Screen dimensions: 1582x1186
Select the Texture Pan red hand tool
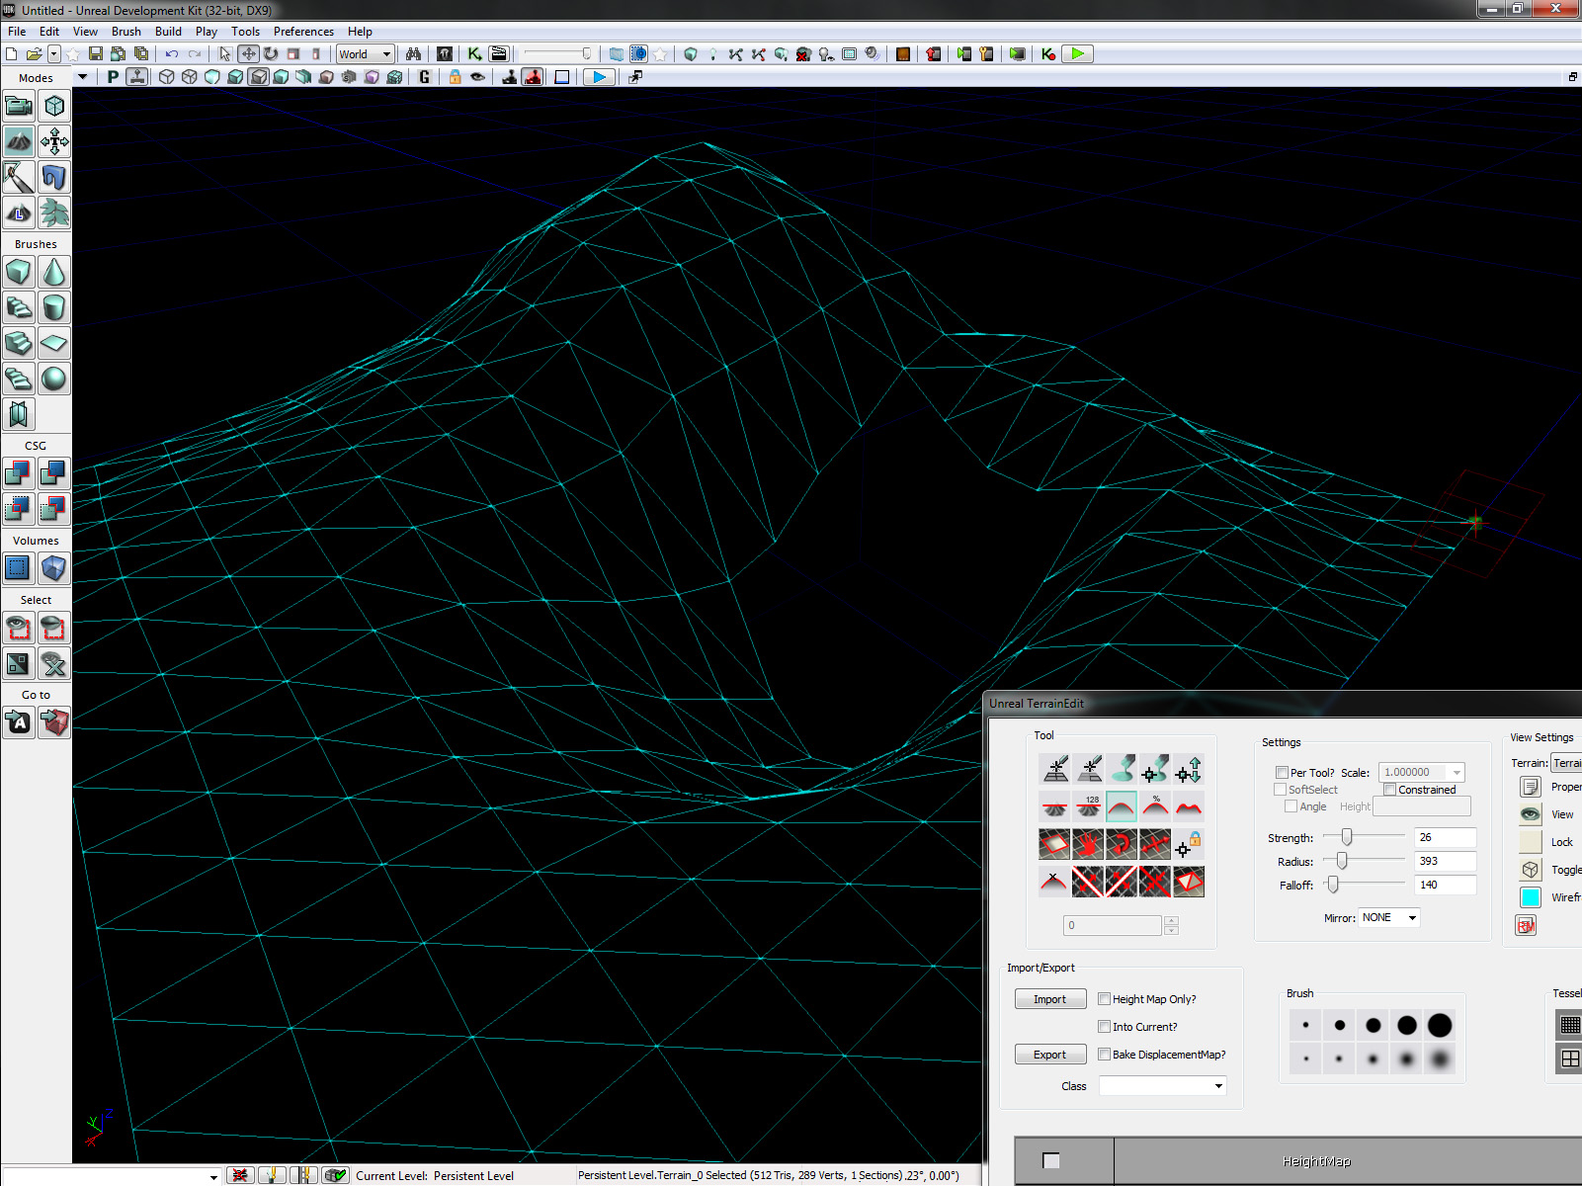tap(1089, 843)
